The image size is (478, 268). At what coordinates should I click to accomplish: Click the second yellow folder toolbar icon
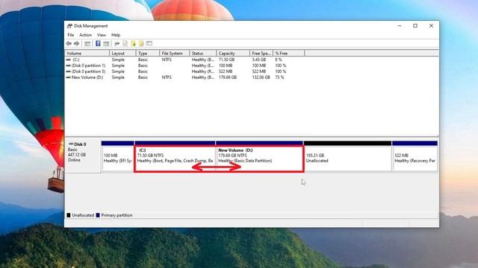(x=141, y=43)
